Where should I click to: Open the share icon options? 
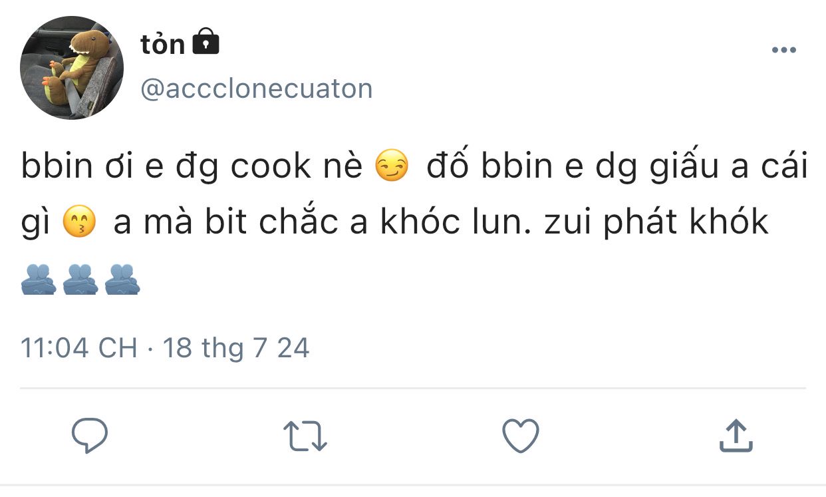coord(736,436)
